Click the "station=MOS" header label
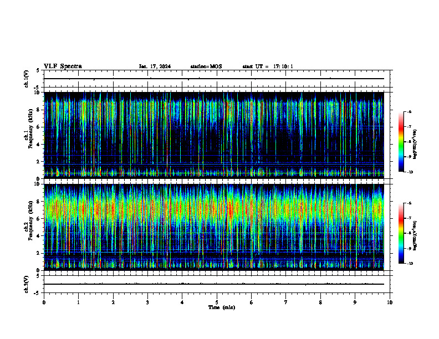The width and height of the screenshot is (439, 339). point(206,66)
